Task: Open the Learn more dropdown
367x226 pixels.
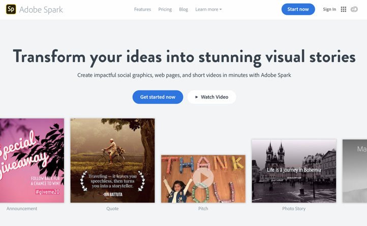Action: click(x=208, y=9)
